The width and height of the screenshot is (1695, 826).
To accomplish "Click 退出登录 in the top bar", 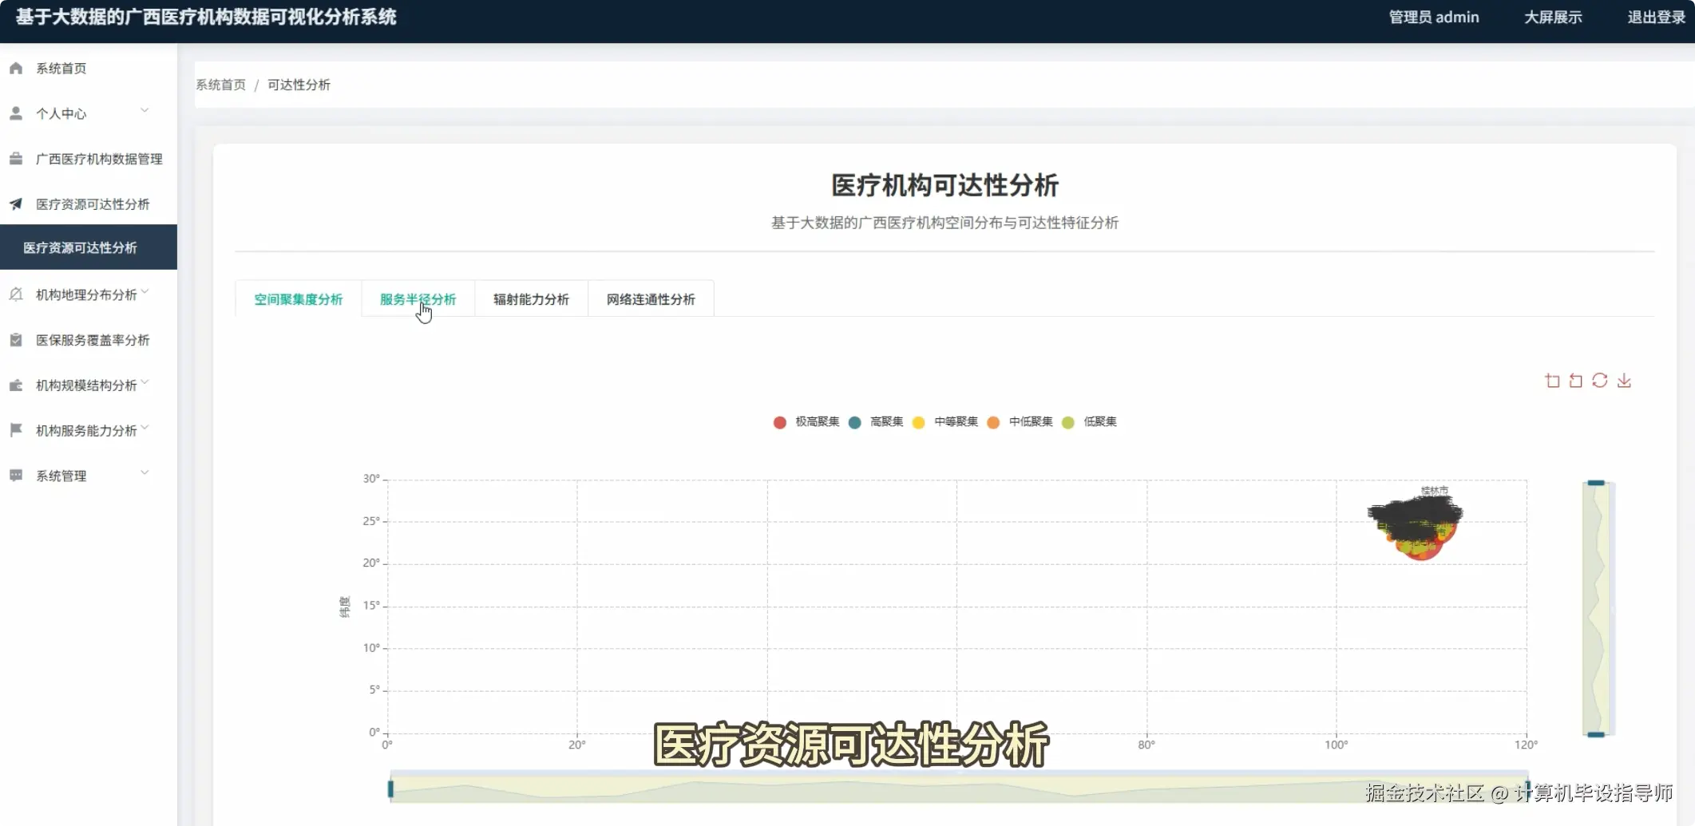I will [1656, 18].
